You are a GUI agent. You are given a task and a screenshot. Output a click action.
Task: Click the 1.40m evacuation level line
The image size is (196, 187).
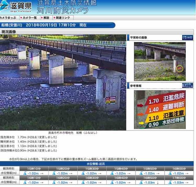[28, 142]
